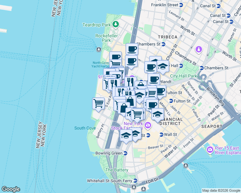Screen dimensions: 241x193
Task: Open the New York Stock Exchange camera pin
Action: [148, 125]
